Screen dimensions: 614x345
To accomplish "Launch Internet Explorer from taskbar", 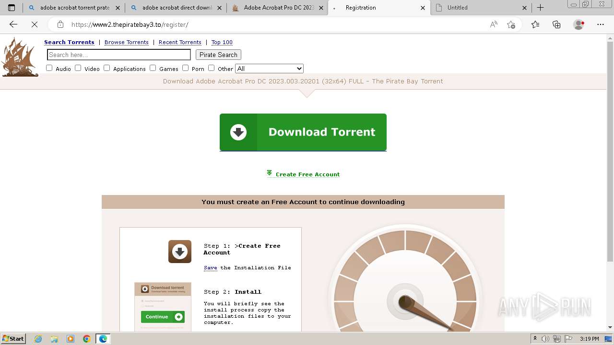I will [38, 339].
